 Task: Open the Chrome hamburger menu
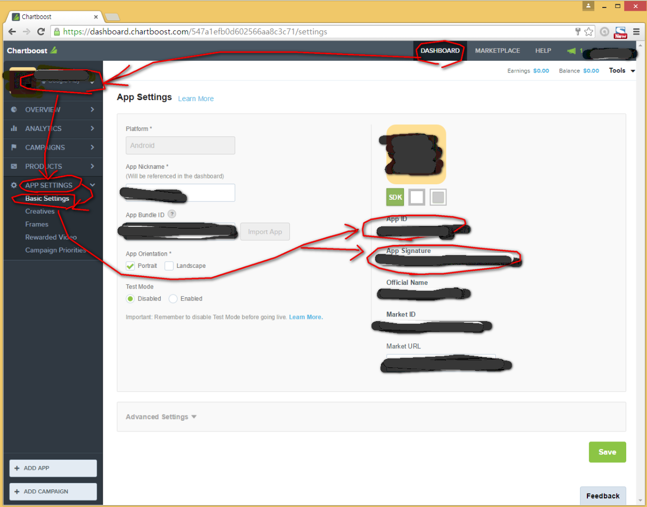tap(636, 31)
